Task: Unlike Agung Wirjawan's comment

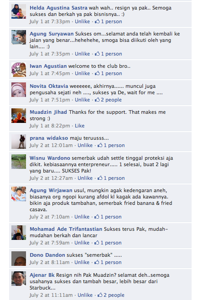Action: [82, 217]
